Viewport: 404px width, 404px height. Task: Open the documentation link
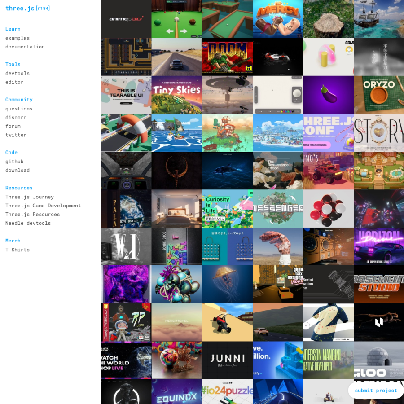(25, 47)
